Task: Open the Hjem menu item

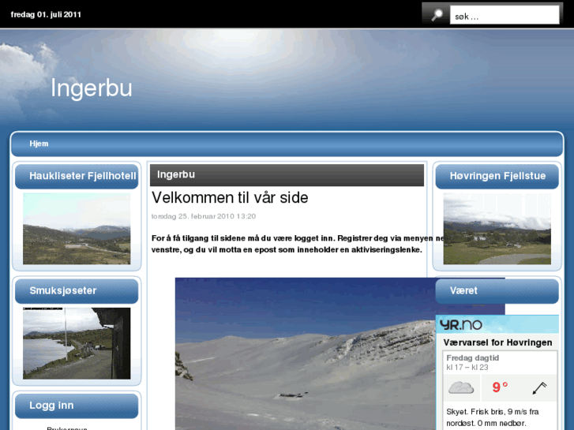Action: 39,144
